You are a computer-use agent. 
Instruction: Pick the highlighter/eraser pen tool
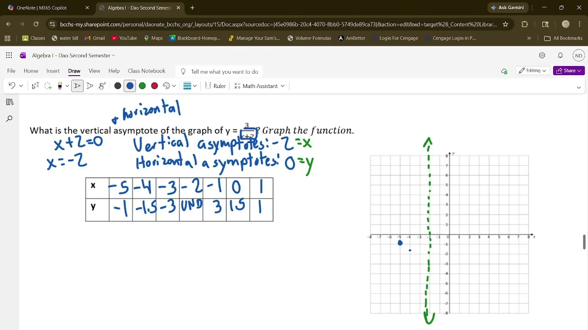[x=60, y=86]
